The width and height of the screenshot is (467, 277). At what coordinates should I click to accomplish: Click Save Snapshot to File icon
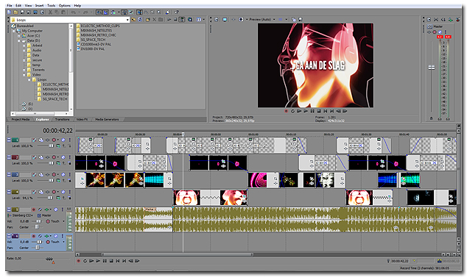pyautogui.click(x=301, y=19)
